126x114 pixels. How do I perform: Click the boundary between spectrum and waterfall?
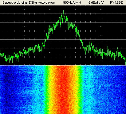(x=63, y=65)
